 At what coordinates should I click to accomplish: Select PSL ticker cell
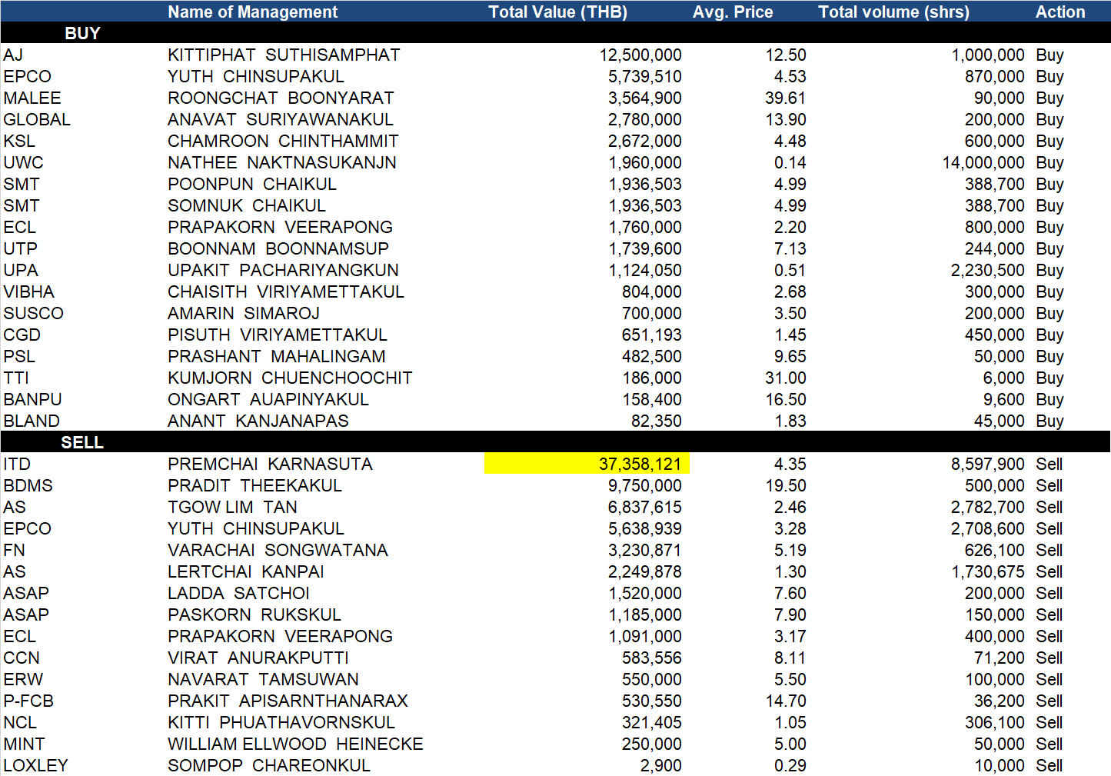coord(19,356)
